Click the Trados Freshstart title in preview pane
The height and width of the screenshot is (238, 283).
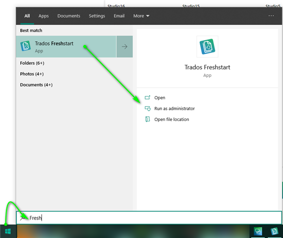pos(207,67)
